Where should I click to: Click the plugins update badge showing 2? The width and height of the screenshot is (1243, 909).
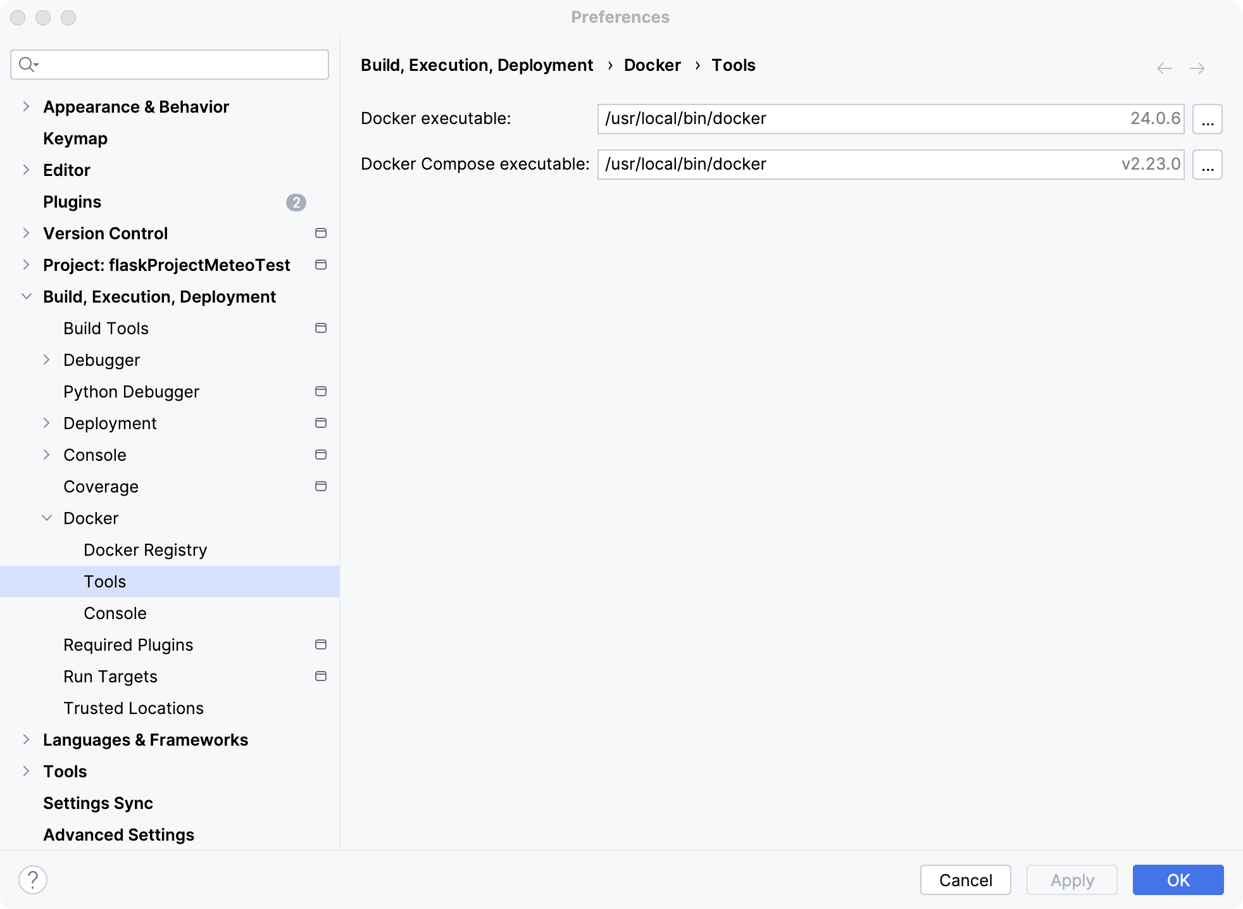(296, 203)
